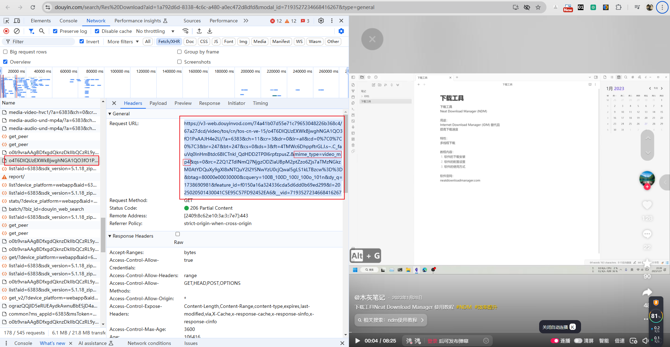This screenshot has width=670, height=347.
Task: Show the errors count badge
Action: (276, 21)
